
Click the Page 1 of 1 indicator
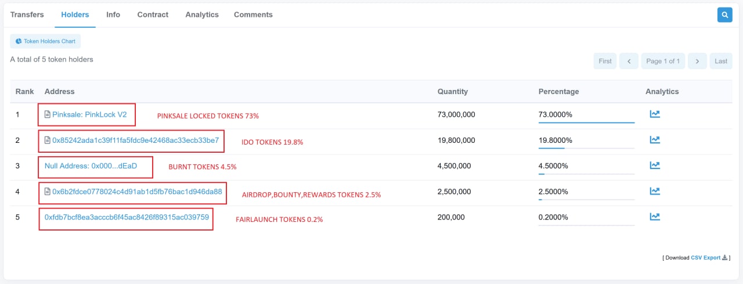pyautogui.click(x=663, y=61)
